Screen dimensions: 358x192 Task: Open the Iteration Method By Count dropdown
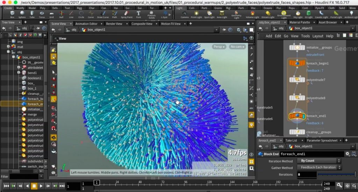tap(318, 161)
